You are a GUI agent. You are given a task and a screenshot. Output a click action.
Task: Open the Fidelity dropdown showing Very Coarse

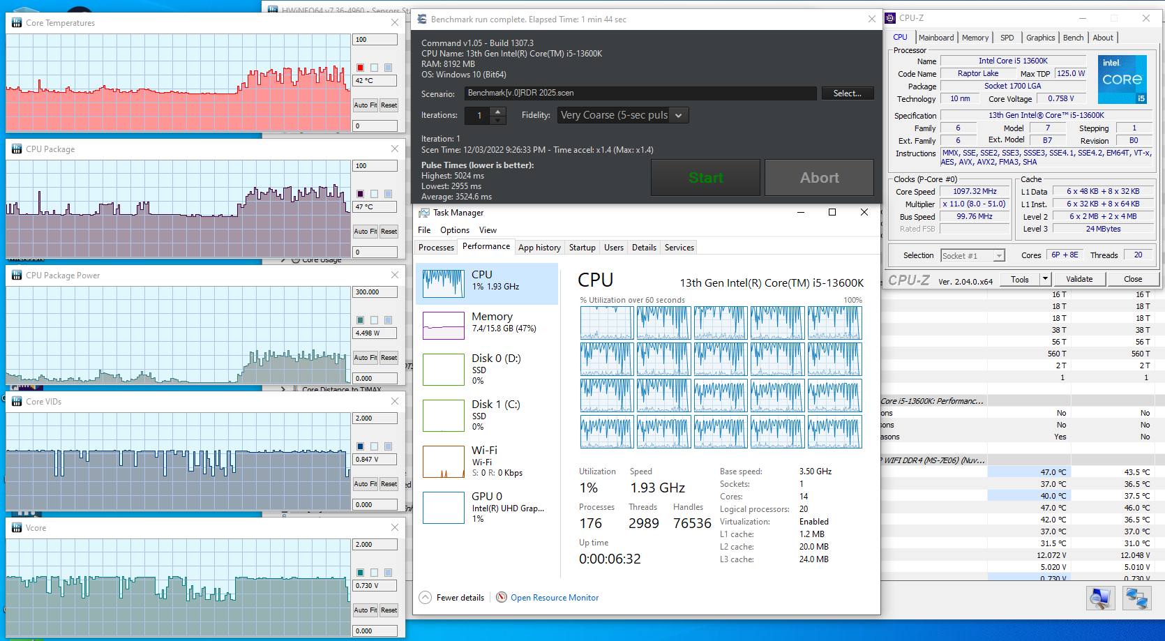tap(623, 115)
